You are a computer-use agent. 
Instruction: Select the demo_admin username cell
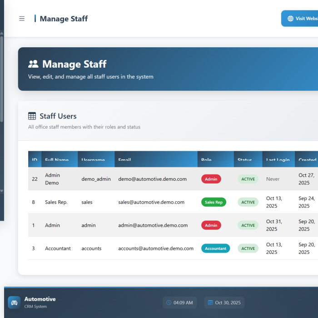point(96,179)
